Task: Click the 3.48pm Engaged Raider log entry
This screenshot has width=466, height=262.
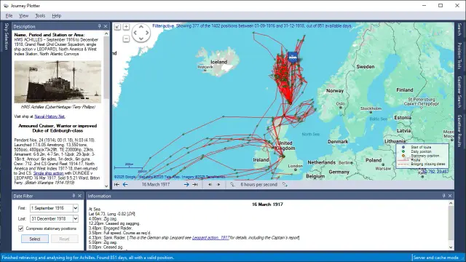Action: point(110,228)
